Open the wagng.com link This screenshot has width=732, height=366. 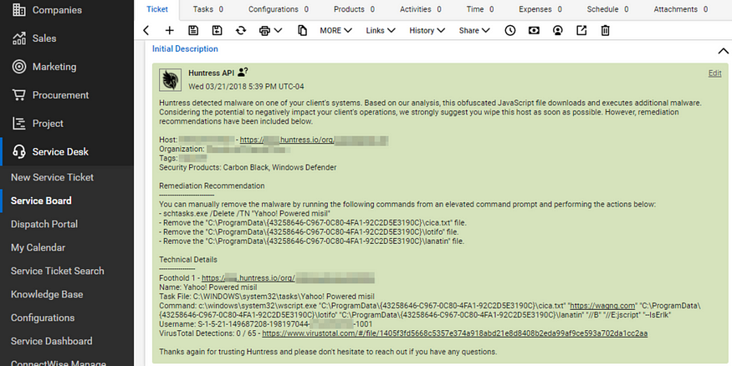[x=603, y=306]
